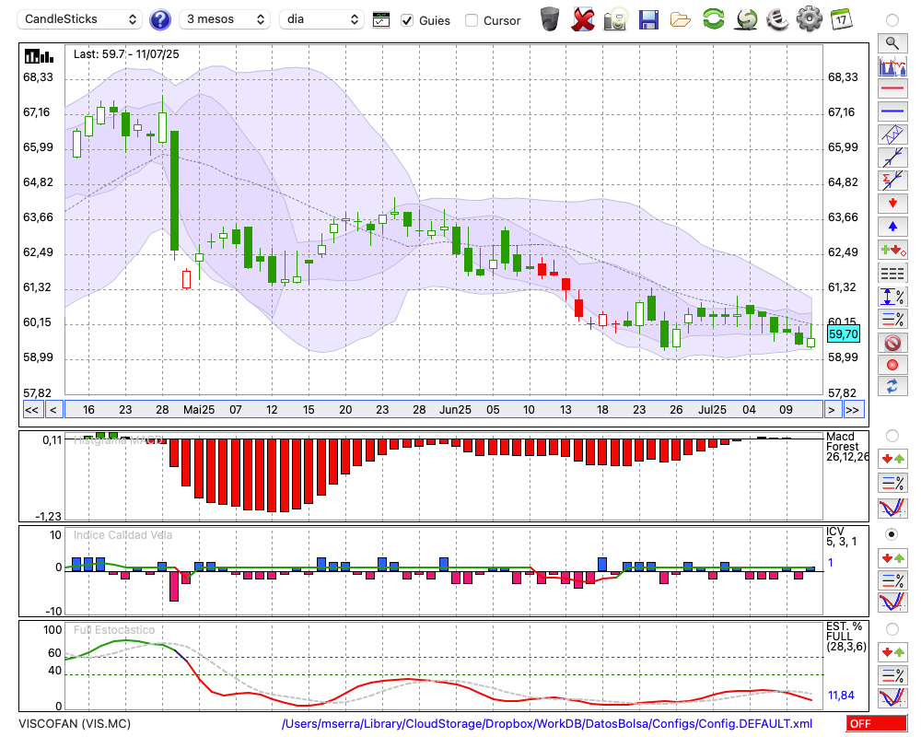The image size is (921, 737).
Task: Click the percent lines icon for MACD panel
Action: 892,483
